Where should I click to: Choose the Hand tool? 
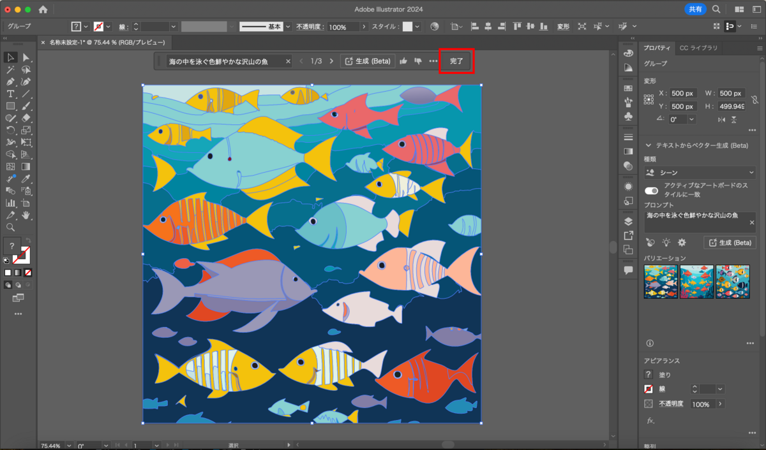[26, 215]
